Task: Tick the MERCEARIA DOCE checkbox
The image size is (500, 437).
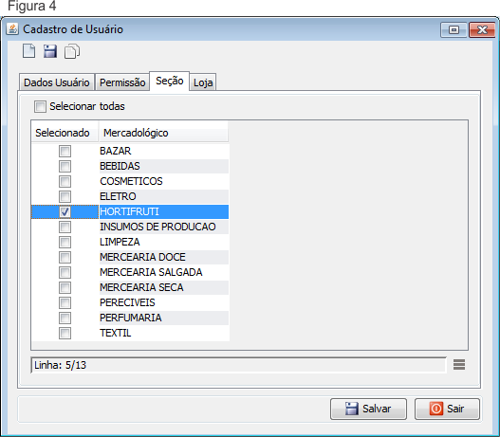Action: (65, 257)
